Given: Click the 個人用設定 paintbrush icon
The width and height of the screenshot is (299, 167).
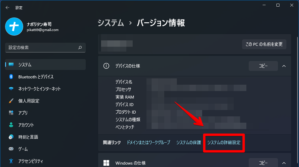Looking at the screenshot, I should [x=11, y=101].
